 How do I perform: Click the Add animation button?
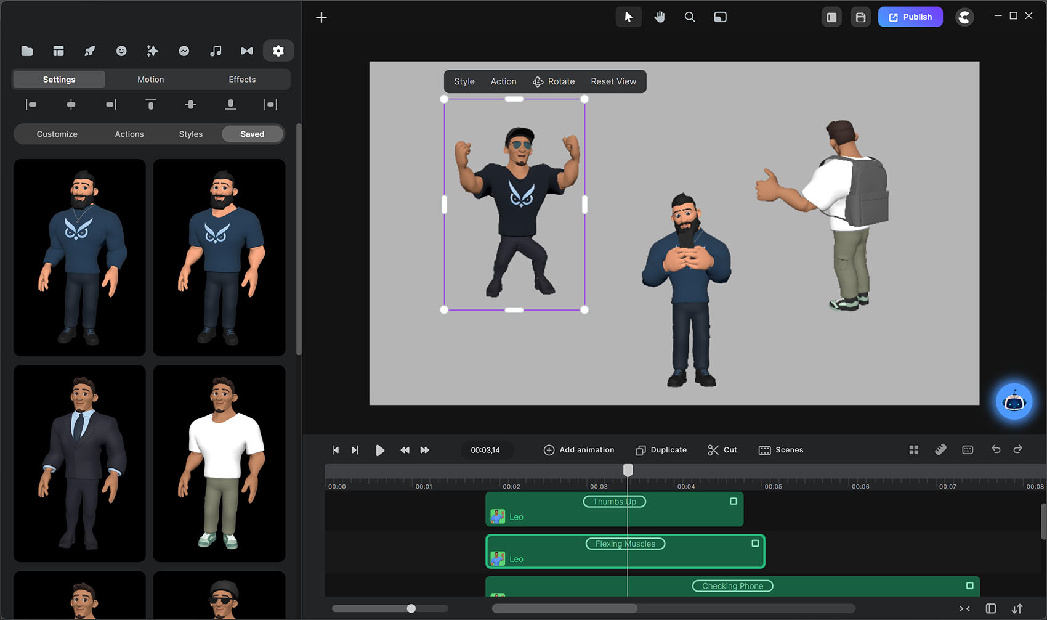(x=579, y=450)
